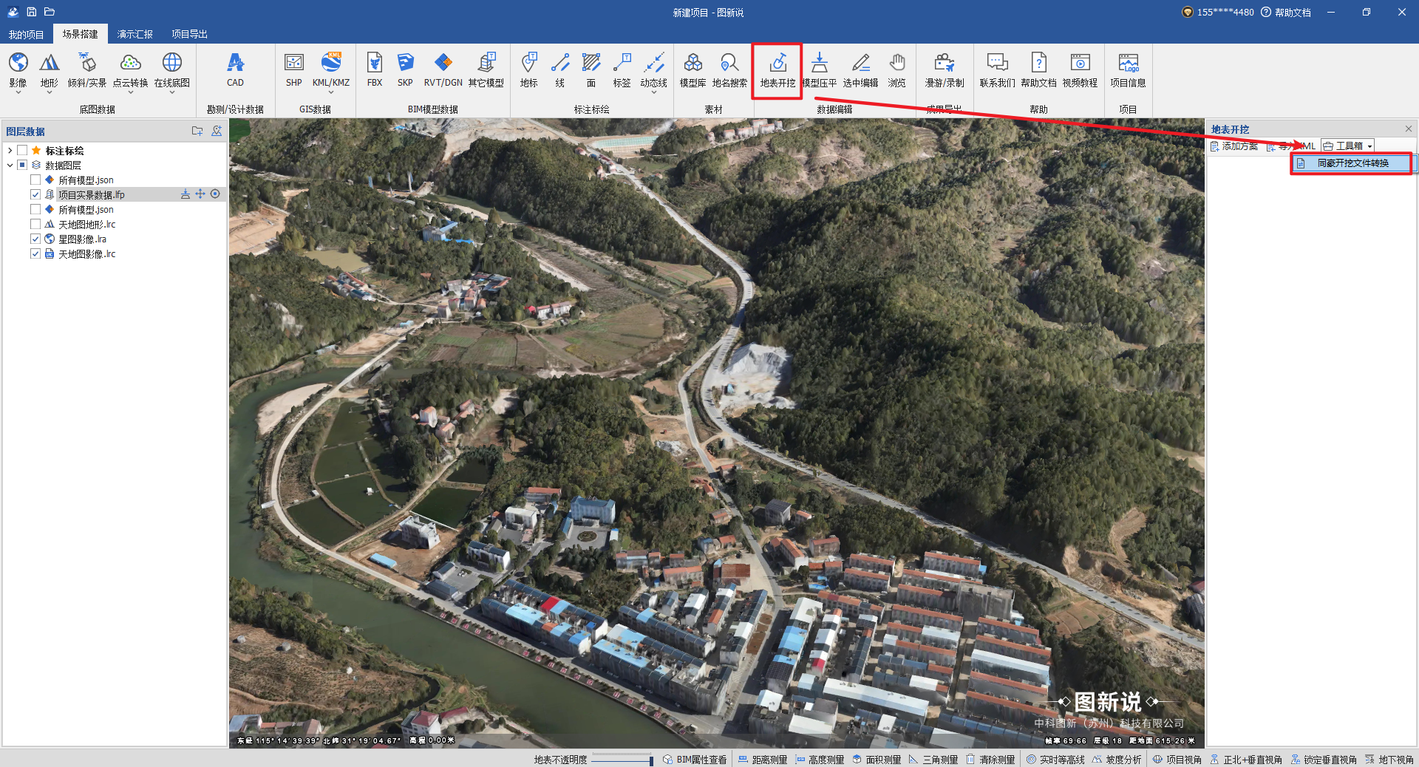Open the 视频教程 video tutorial

(1080, 70)
